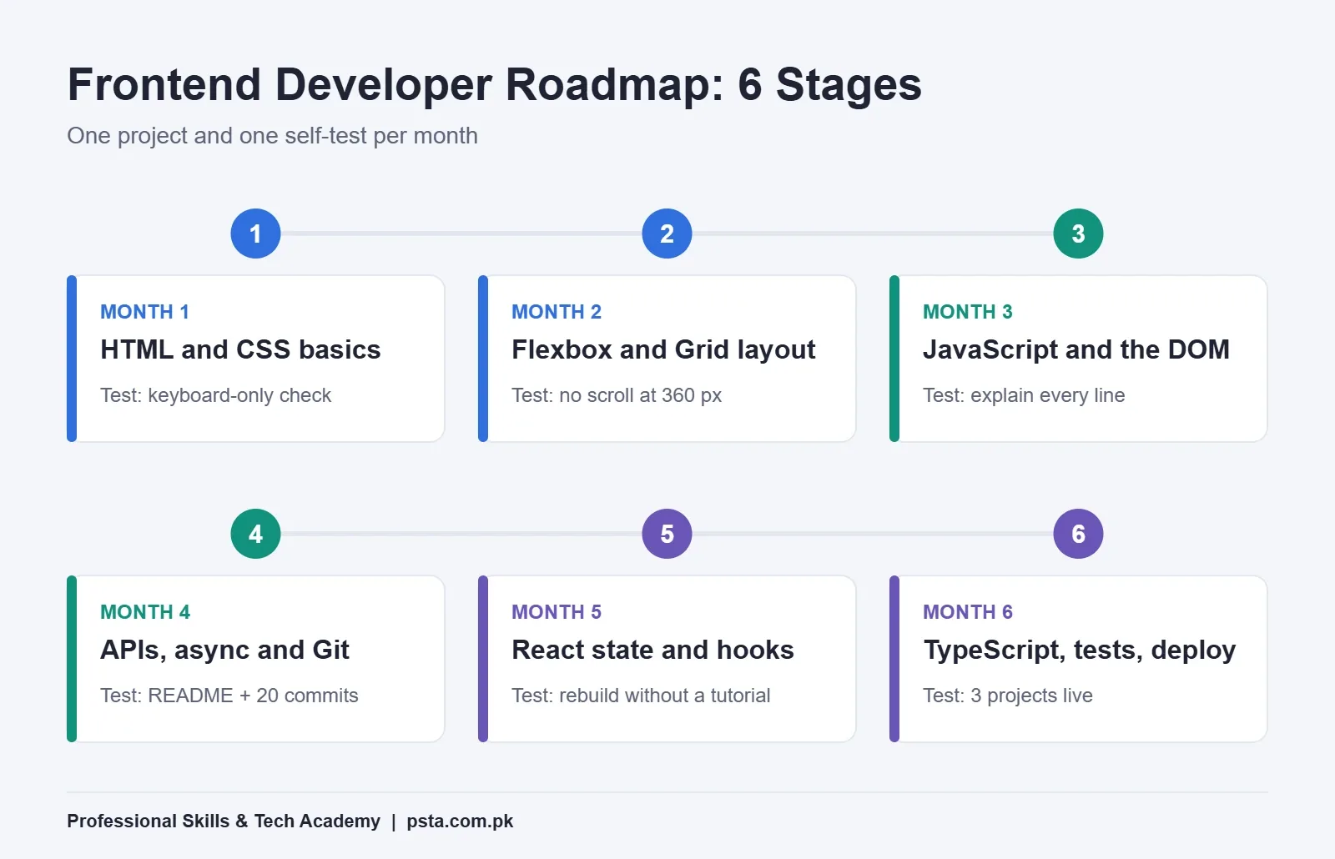Click the stage 1 number circle
The image size is (1335, 859).
point(255,234)
